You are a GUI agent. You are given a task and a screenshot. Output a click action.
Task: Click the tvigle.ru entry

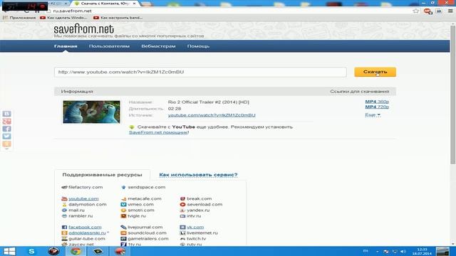pos(133,216)
